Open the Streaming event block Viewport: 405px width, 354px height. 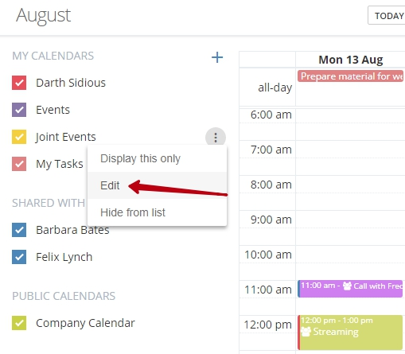[350, 333]
